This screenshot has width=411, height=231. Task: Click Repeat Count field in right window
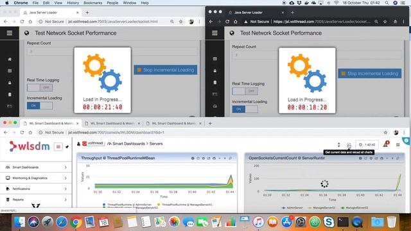[317, 55]
